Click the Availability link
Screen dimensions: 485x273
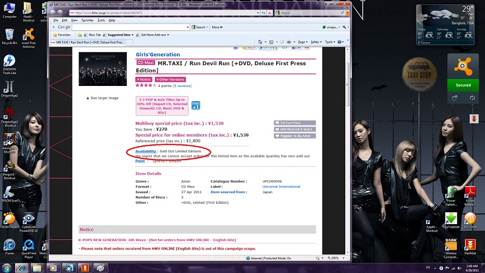[145, 151]
